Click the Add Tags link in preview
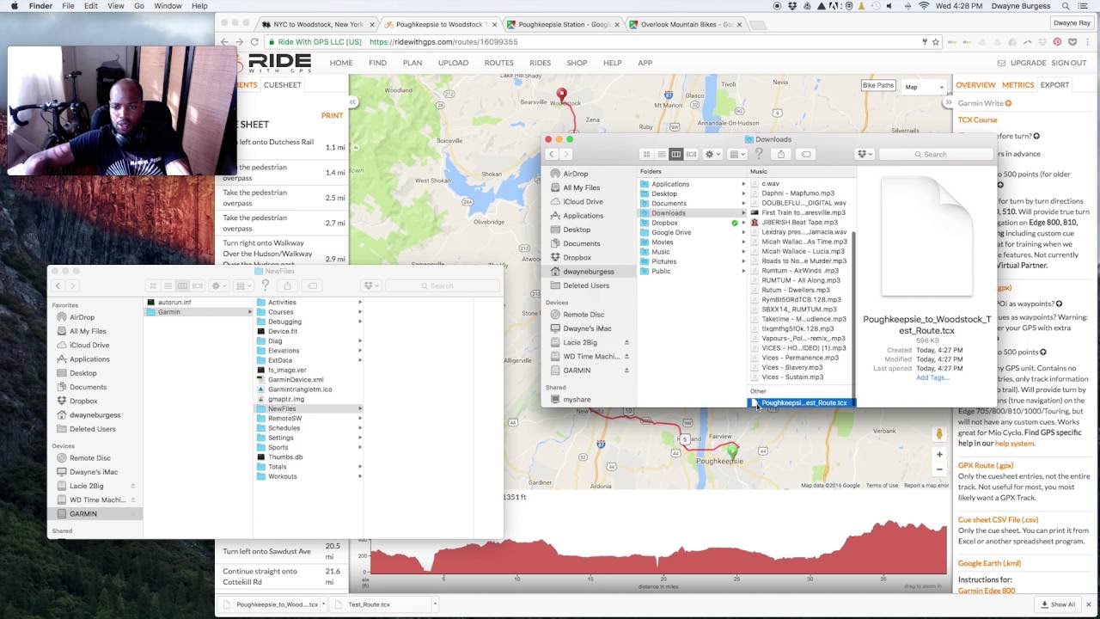 tap(932, 377)
